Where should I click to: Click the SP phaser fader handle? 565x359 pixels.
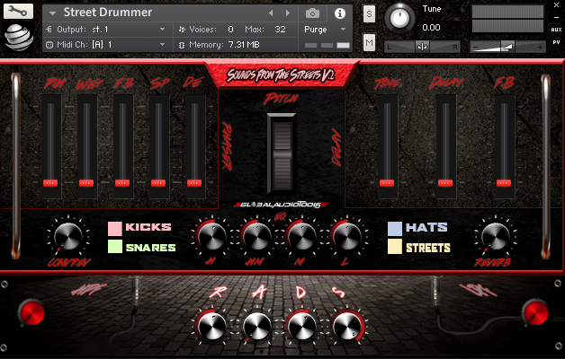pyautogui.click(x=158, y=183)
